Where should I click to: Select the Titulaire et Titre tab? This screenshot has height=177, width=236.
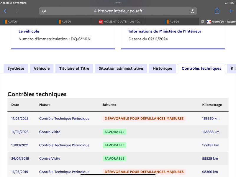pyautogui.click(x=74, y=68)
